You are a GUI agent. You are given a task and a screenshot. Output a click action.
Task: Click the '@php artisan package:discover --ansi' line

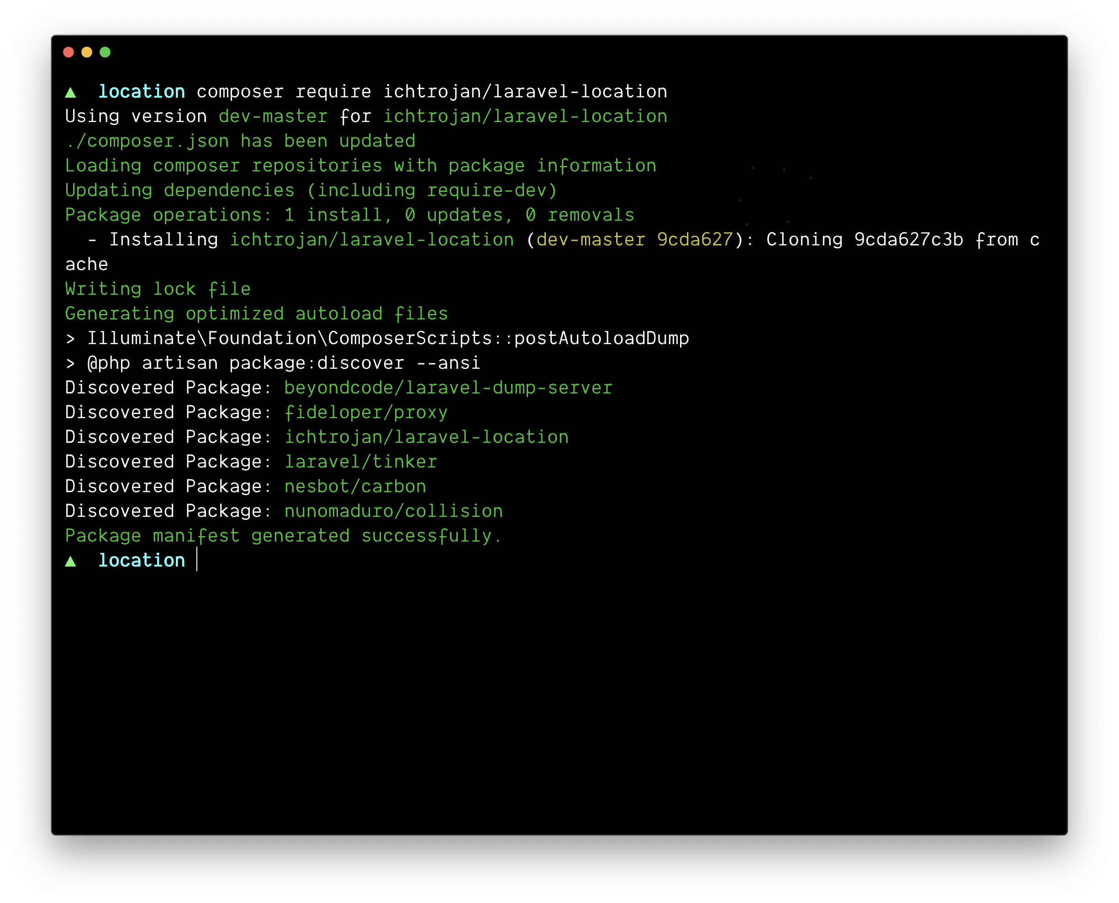point(283,362)
